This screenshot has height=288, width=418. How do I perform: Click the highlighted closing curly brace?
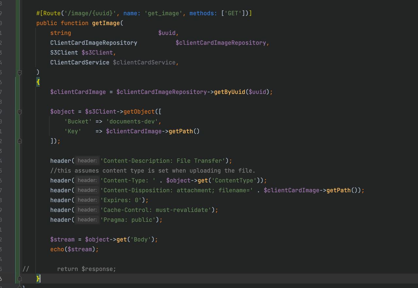coord(38,279)
